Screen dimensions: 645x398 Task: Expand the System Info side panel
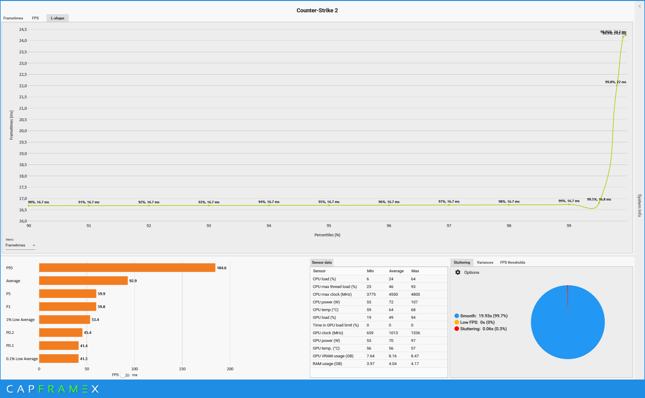click(639, 205)
